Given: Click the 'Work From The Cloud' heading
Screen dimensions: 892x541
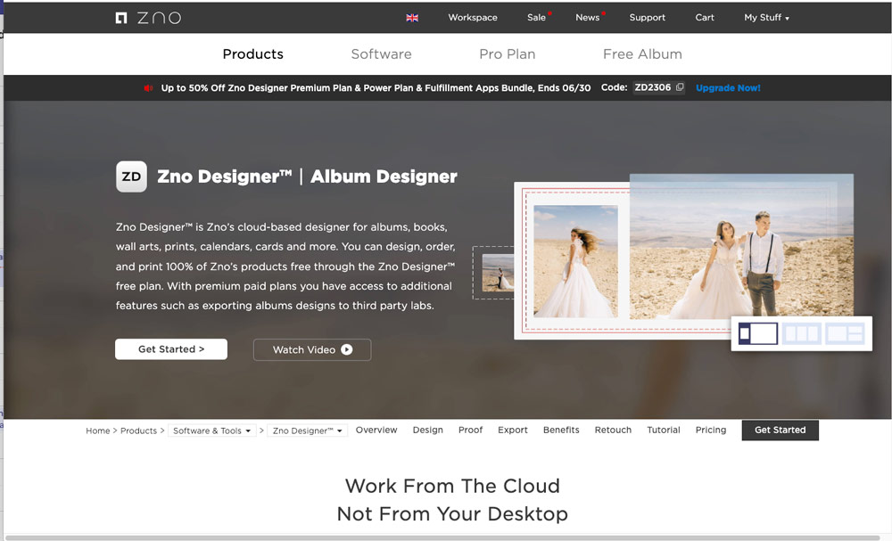Looking at the screenshot, I should click(x=452, y=486).
